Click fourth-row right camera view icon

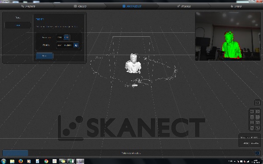[x=257, y=128]
